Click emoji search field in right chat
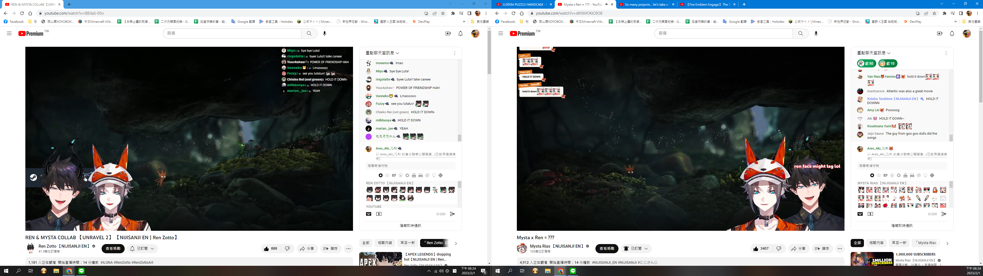The height and width of the screenshot is (276, 983). pyautogui.click(x=902, y=166)
